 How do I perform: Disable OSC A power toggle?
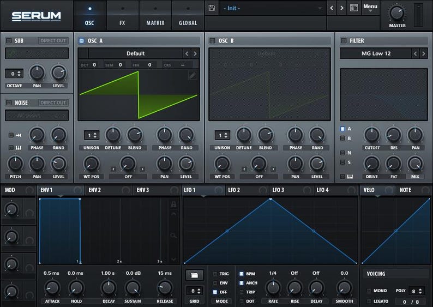click(81, 40)
